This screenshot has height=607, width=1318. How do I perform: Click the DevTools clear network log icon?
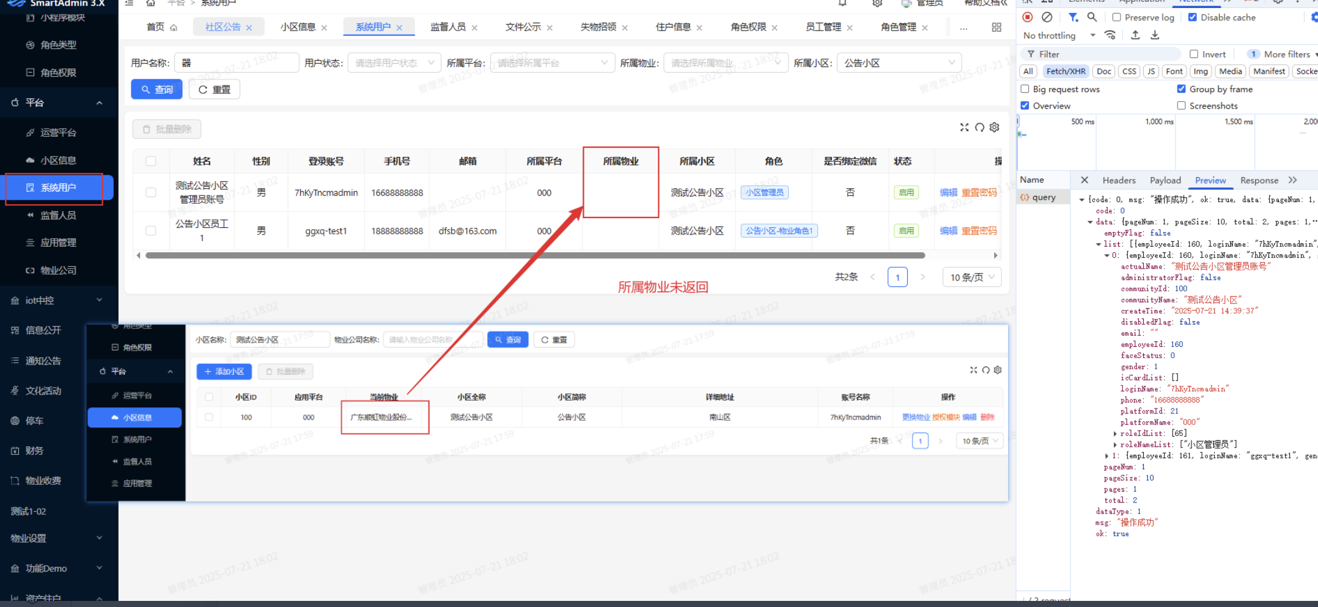1047,17
